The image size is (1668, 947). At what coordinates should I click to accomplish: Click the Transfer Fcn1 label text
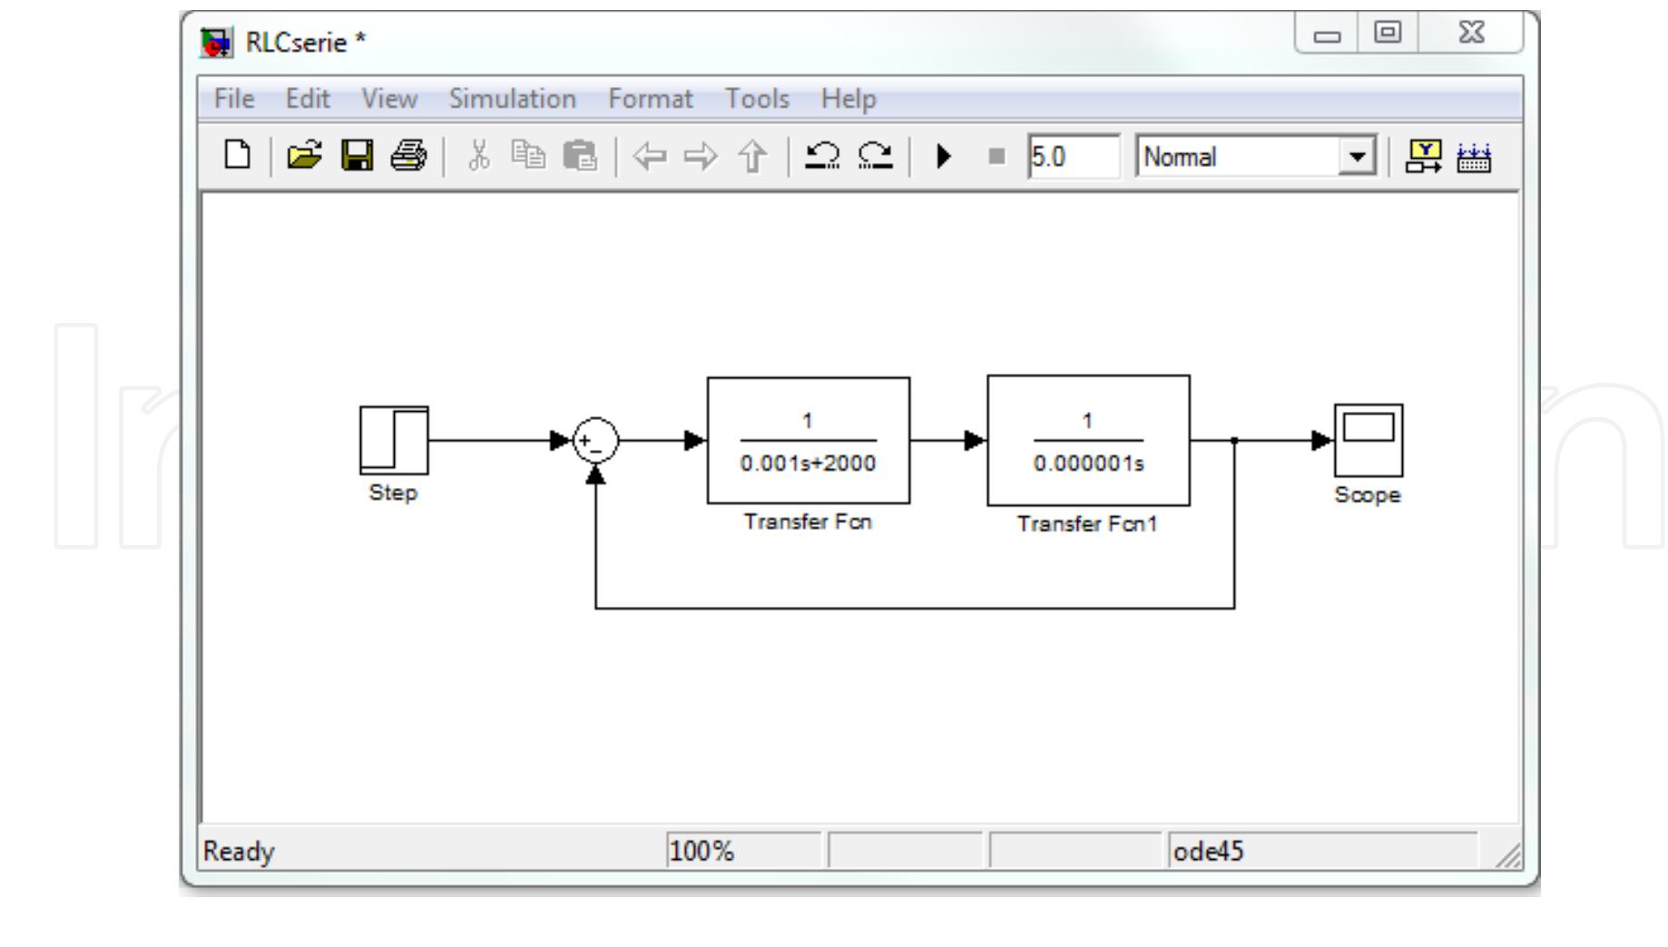tap(1087, 524)
